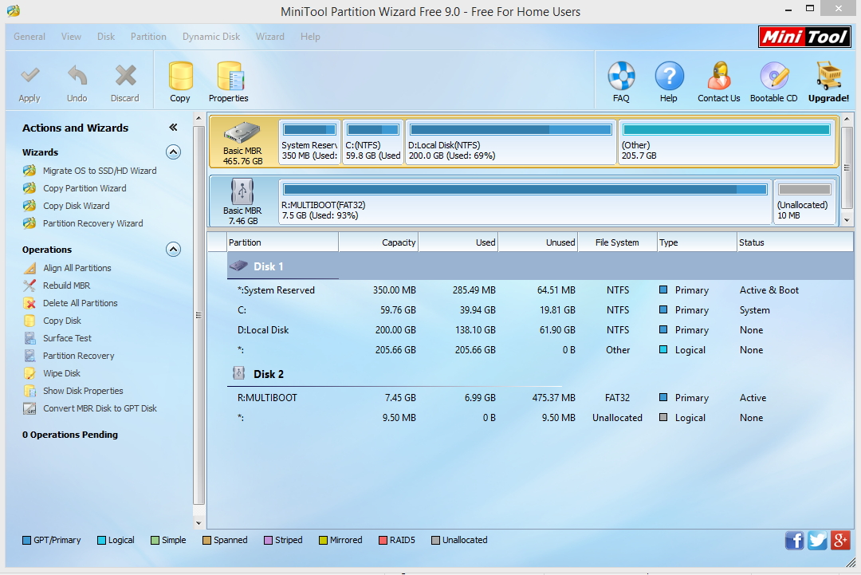This screenshot has width=861, height=575.
Task: Open the Help question mark icon
Action: pyautogui.click(x=669, y=76)
